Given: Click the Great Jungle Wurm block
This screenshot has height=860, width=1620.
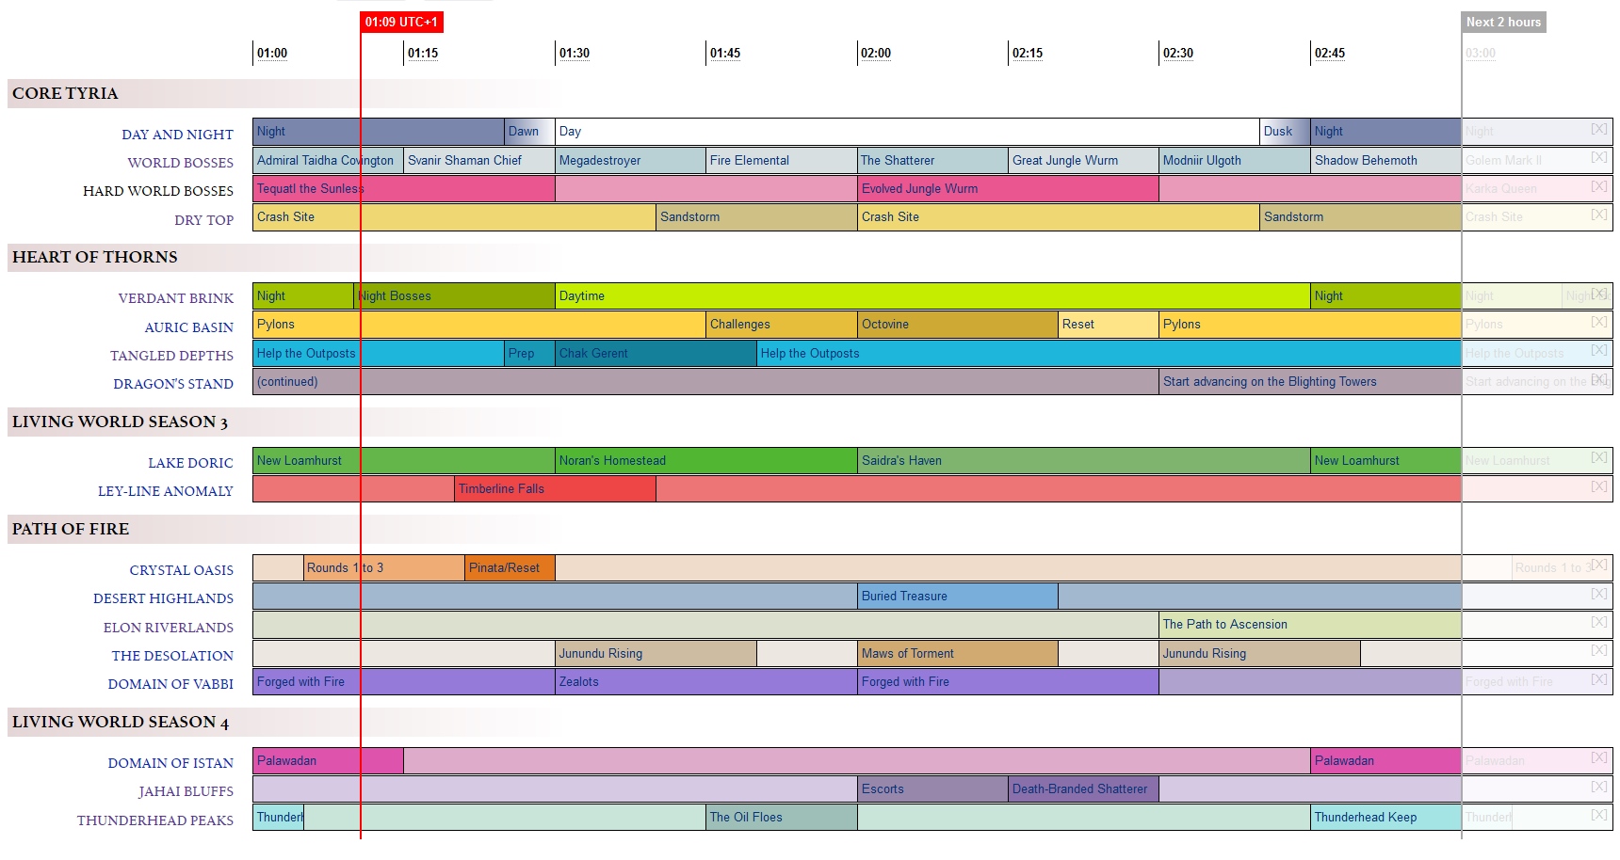Looking at the screenshot, I should coord(1083,160).
